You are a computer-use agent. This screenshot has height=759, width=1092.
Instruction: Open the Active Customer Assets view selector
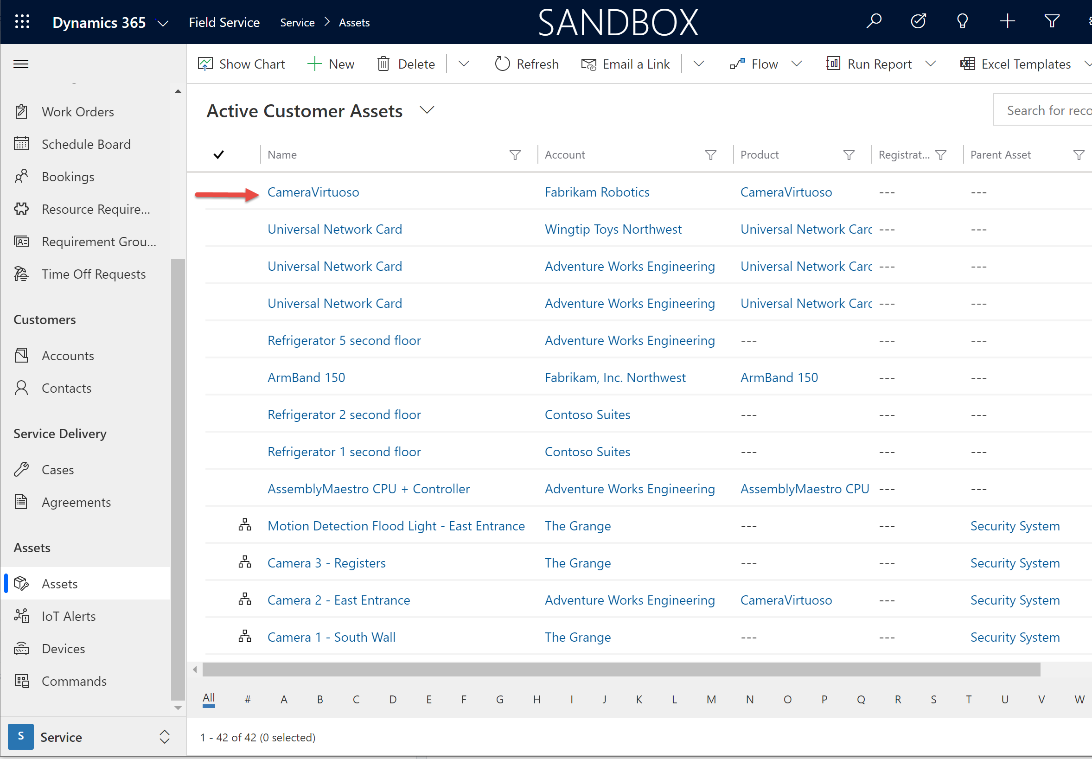427,110
